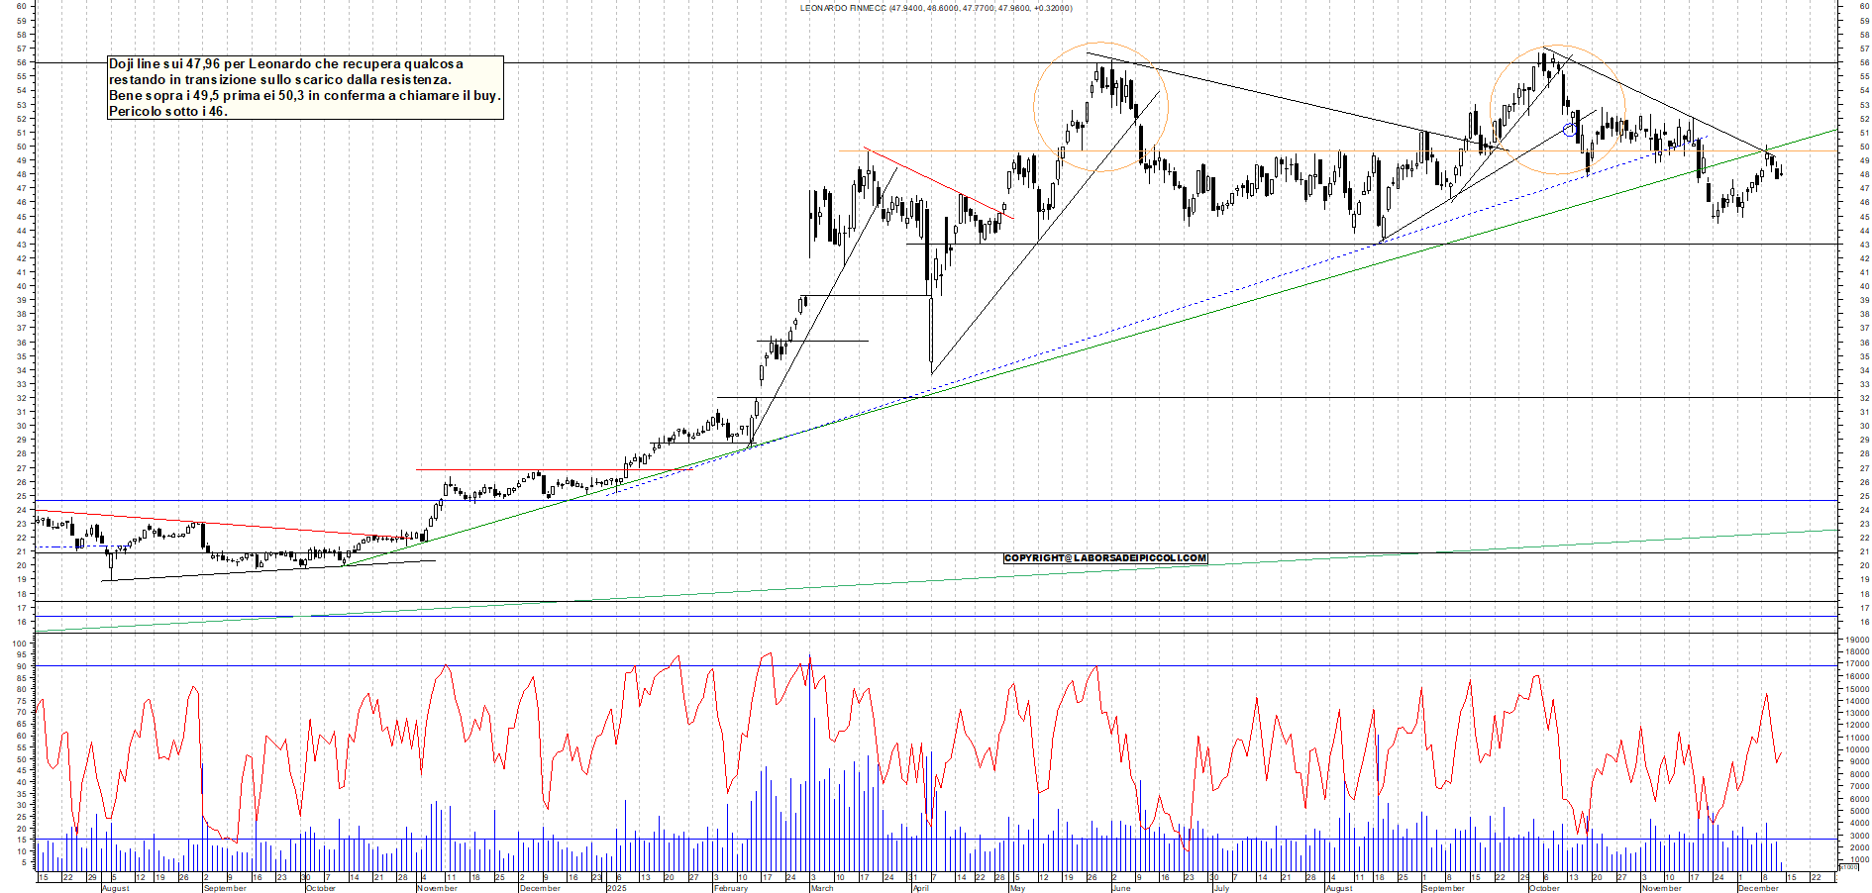Click the June label on the time axis
1872x893 pixels.
(1120, 888)
